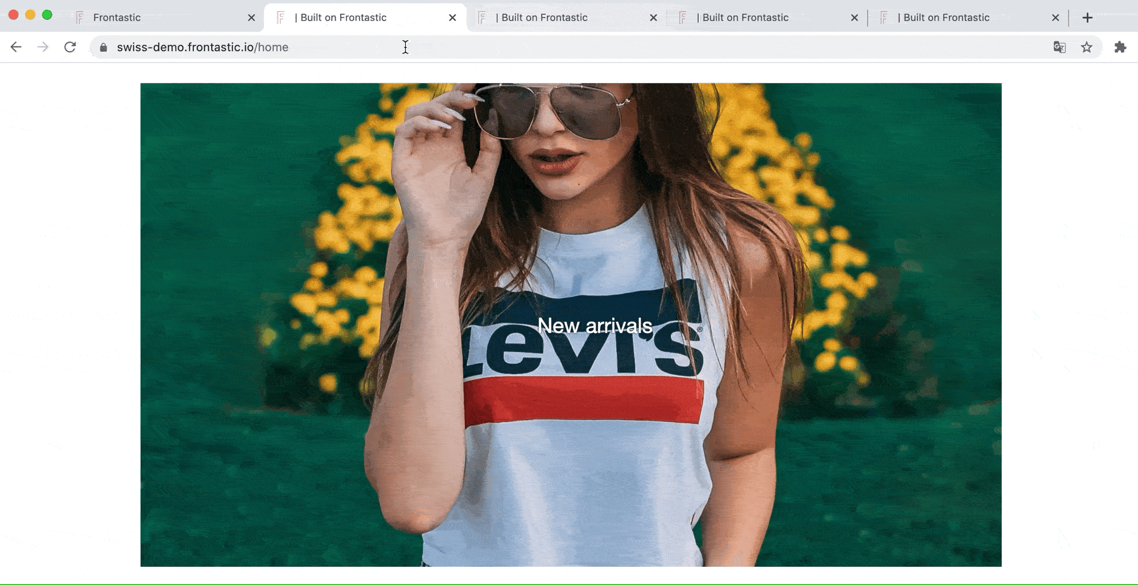
Task: Close the fourth browser tab
Action: pyautogui.click(x=854, y=18)
